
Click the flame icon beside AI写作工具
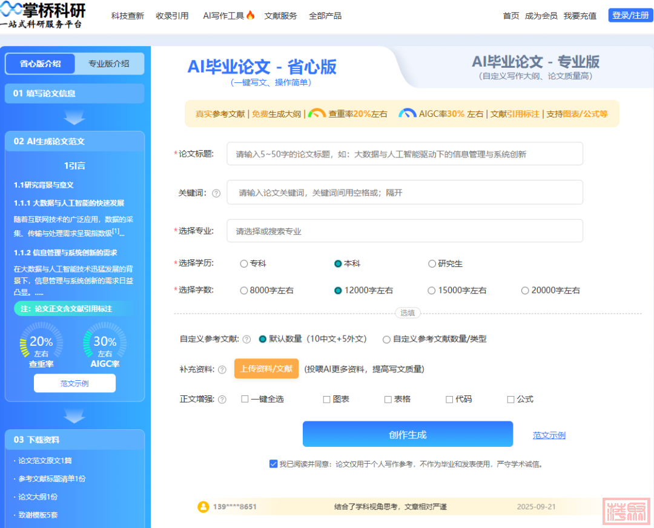point(250,15)
